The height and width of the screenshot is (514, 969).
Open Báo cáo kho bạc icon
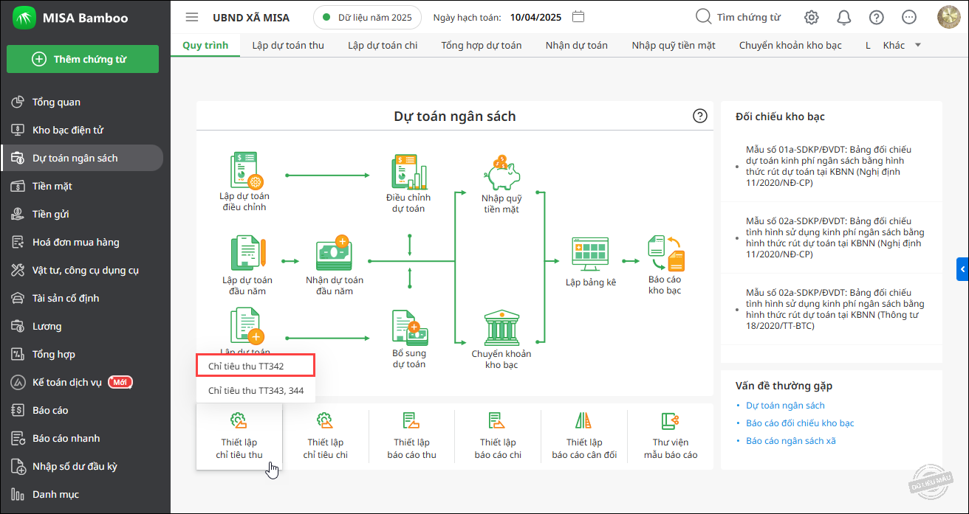pyautogui.click(x=665, y=254)
